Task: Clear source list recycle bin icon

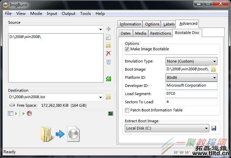Action: point(109,62)
